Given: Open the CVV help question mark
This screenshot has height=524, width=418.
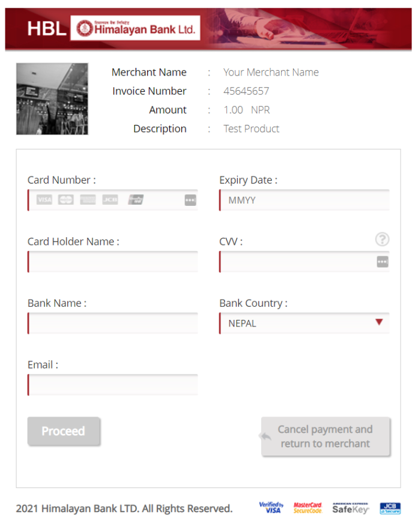Looking at the screenshot, I should [382, 239].
